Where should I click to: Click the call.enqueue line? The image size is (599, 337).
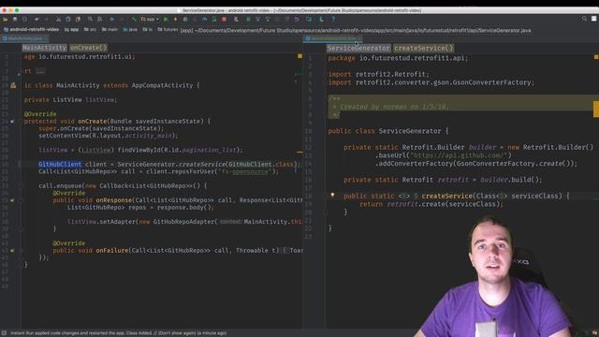tap(123, 186)
